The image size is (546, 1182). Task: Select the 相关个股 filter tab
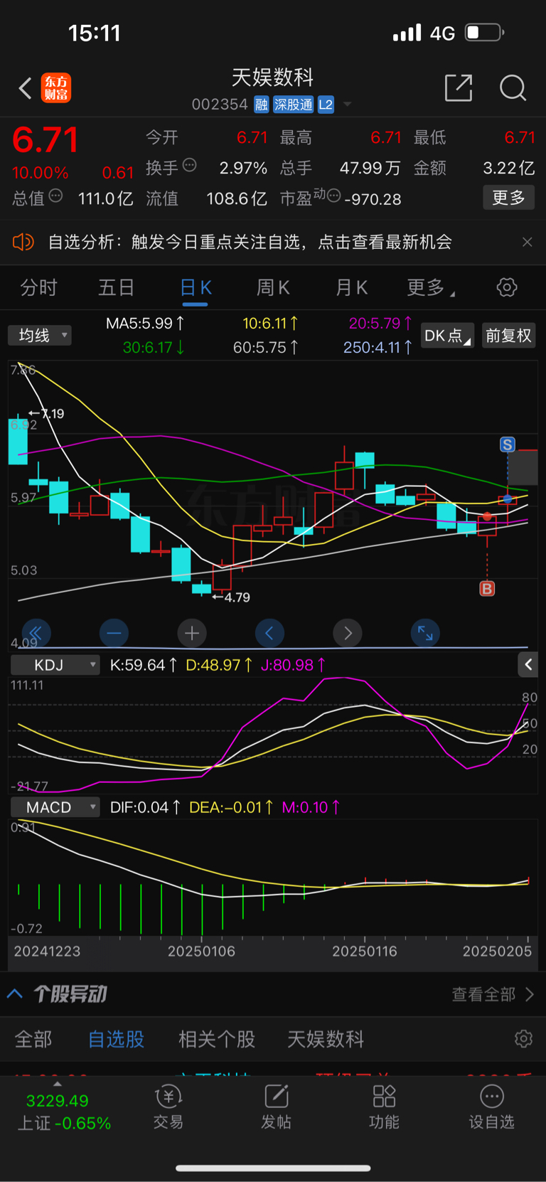[217, 1039]
